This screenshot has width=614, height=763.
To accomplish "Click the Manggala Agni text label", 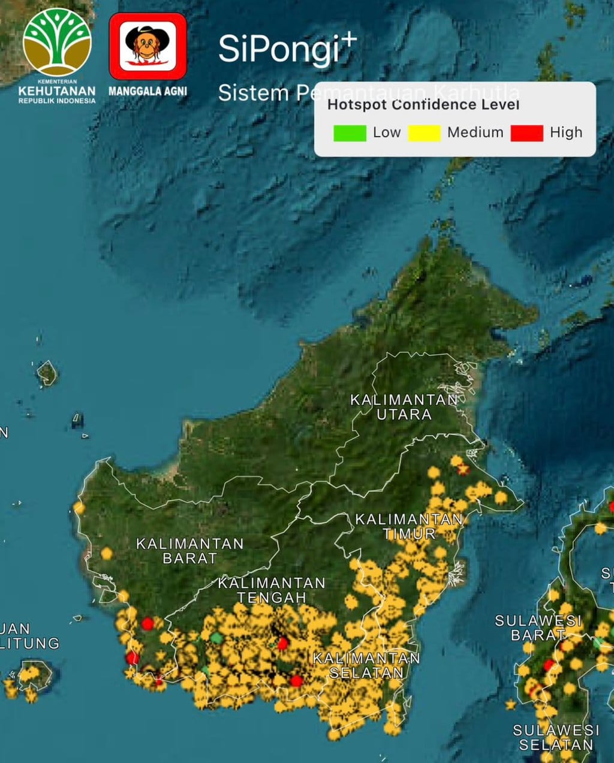I will pos(148,91).
